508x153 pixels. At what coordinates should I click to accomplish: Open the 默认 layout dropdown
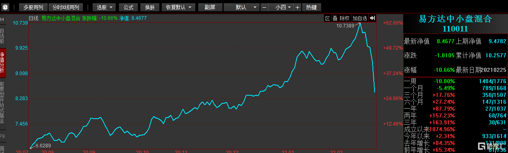tap(241, 7)
